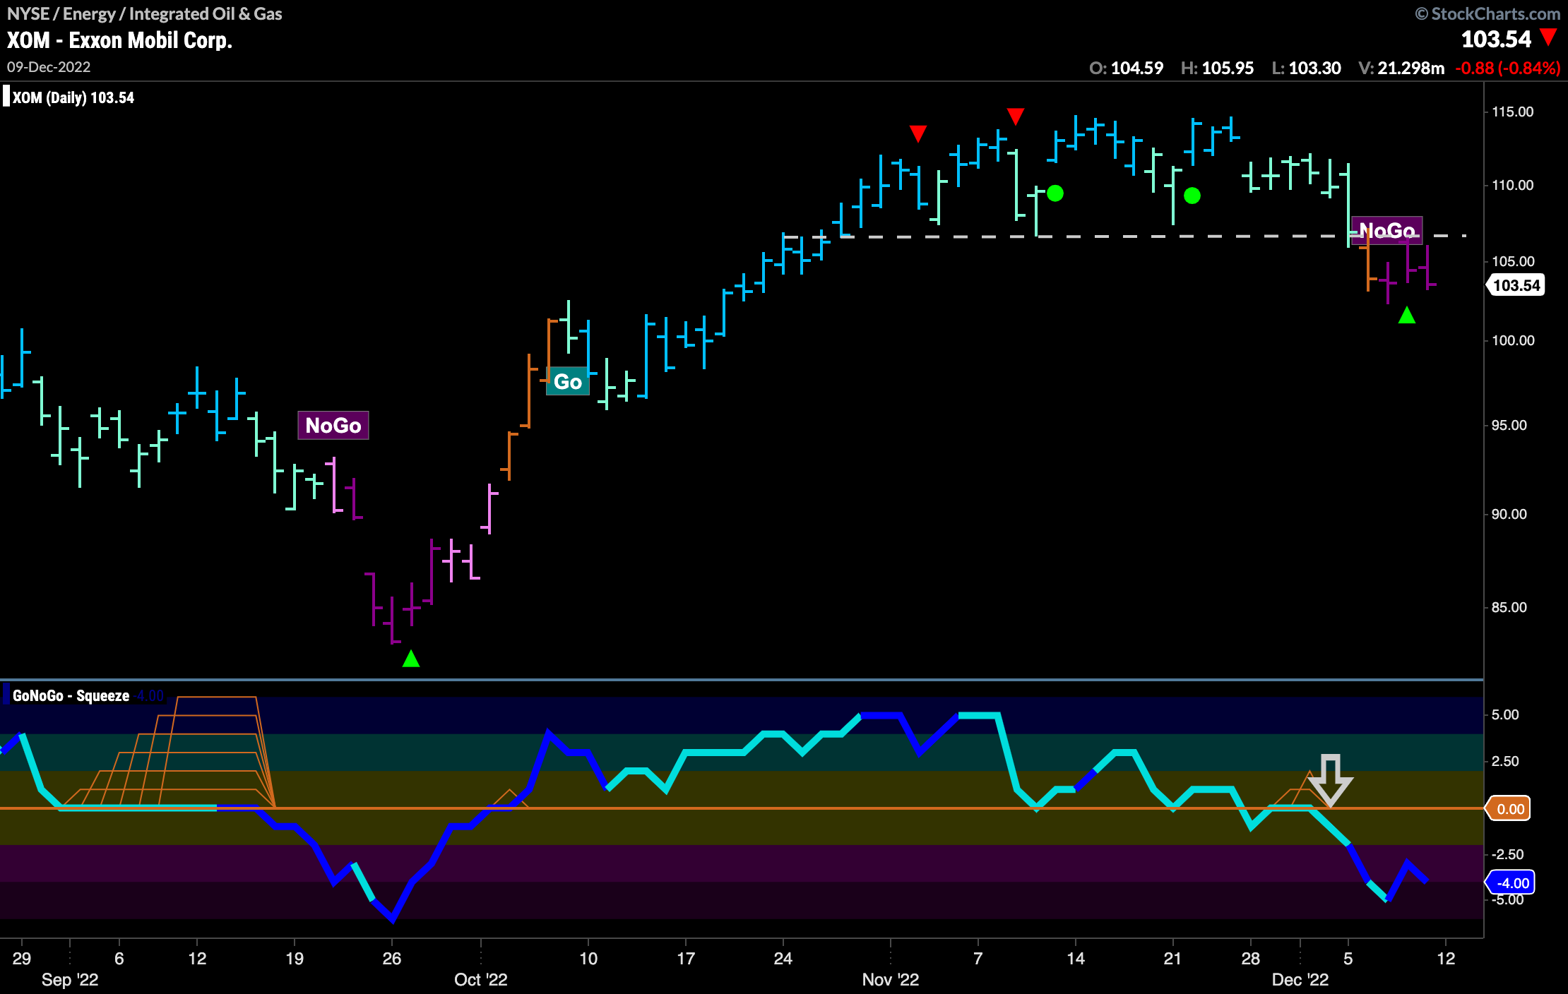Click the purple NoGo label in September
Image resolution: width=1568 pixels, height=994 pixels.
click(x=333, y=426)
